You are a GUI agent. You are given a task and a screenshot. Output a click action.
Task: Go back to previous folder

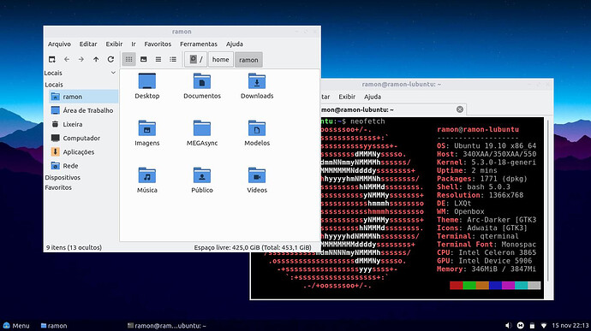(x=67, y=59)
